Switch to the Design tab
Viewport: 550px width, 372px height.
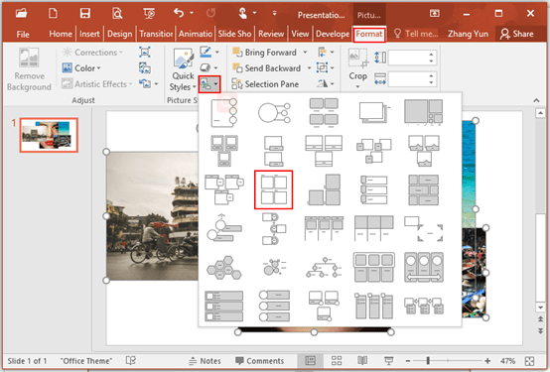(x=119, y=34)
